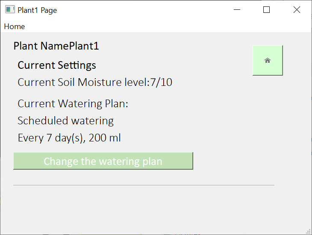Click the Plant Name label text

click(x=41, y=46)
